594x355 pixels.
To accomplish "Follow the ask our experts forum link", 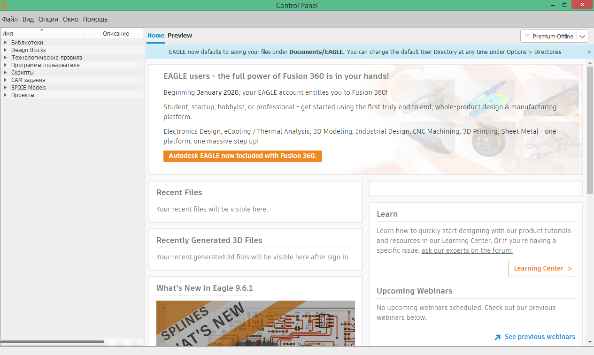I will point(467,250).
